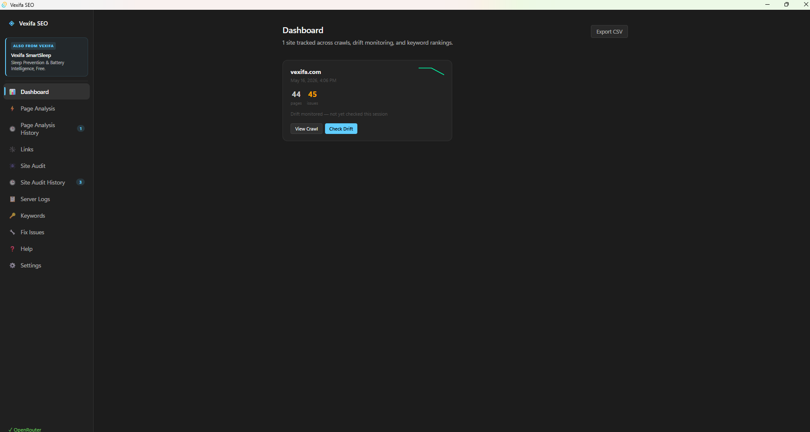Open Page Analysis History section
Viewport: 810px width, 432px height.
click(47, 129)
